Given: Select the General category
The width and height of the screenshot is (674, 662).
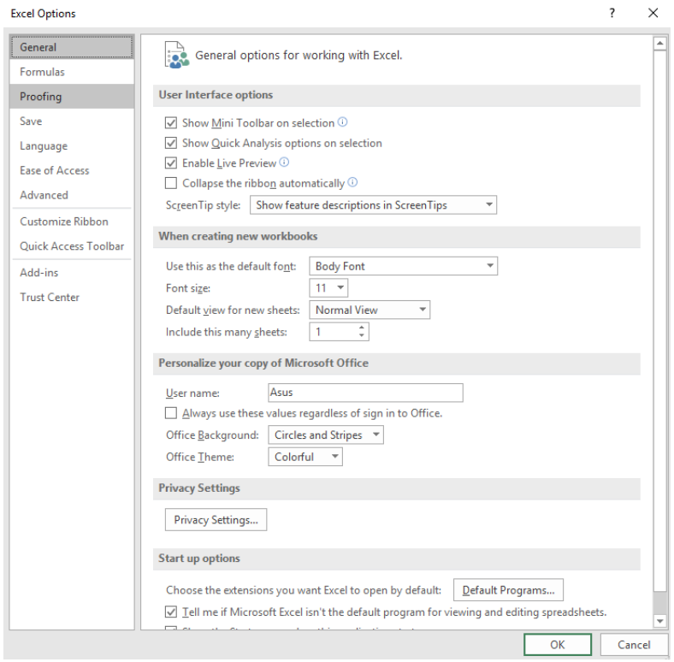Looking at the screenshot, I should (x=72, y=47).
